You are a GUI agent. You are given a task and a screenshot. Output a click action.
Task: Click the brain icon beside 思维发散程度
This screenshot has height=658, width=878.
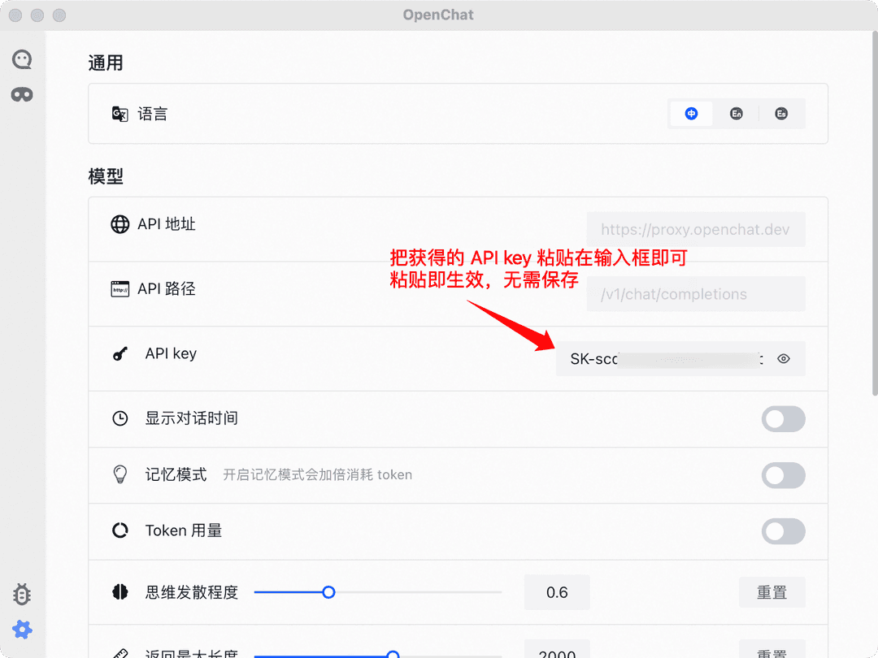(x=120, y=592)
